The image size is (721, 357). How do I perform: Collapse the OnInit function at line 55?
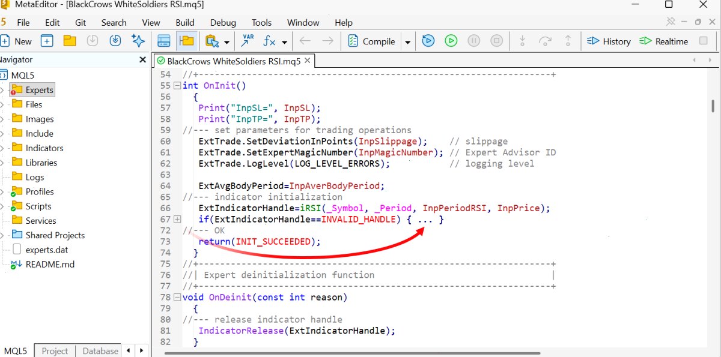pos(177,86)
